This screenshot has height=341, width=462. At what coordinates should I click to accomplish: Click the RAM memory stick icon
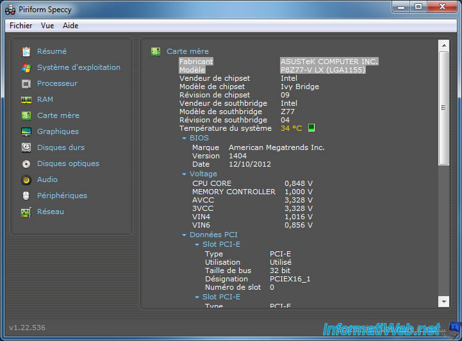(26, 100)
